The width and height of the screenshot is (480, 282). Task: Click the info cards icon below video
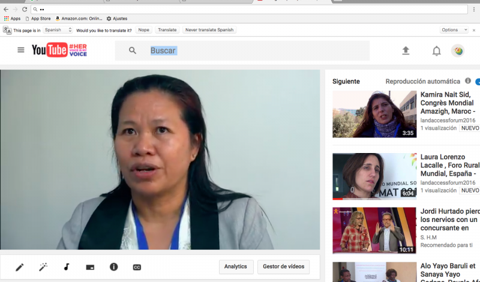113,267
